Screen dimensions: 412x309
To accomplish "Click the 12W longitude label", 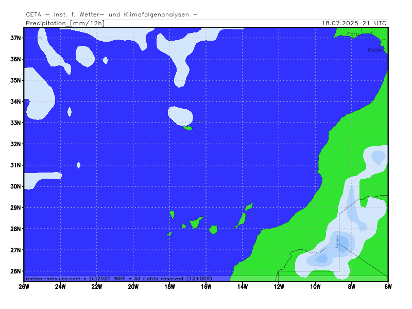I will point(279,287).
